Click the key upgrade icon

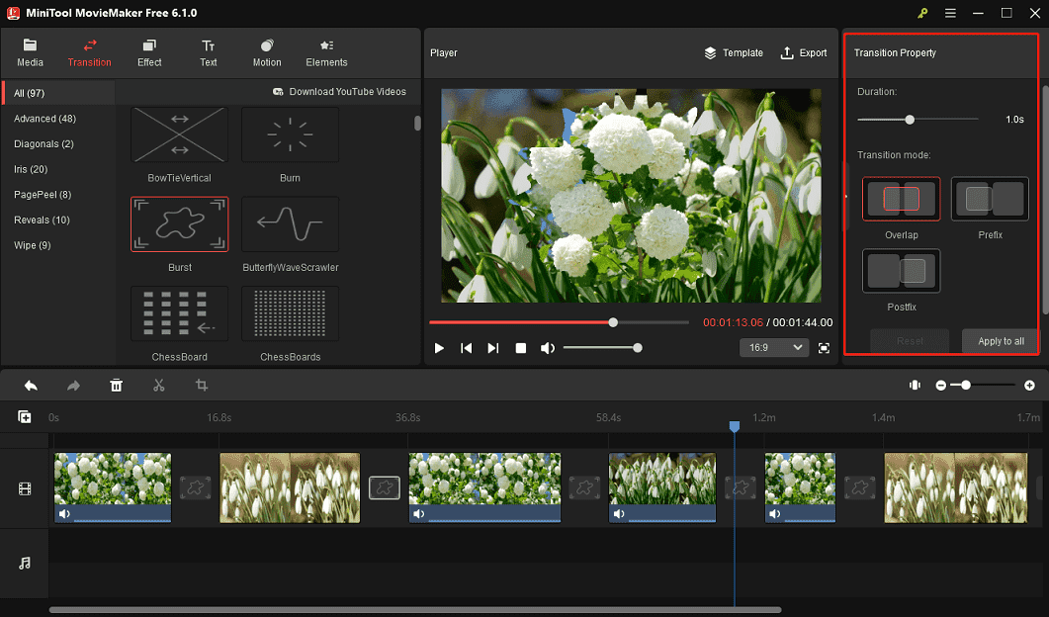coord(922,13)
